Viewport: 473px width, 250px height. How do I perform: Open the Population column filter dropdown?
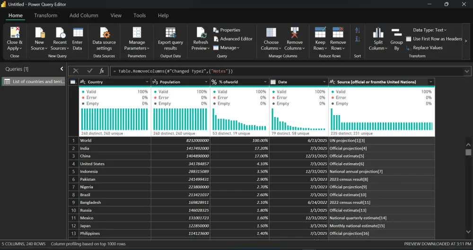(206, 82)
